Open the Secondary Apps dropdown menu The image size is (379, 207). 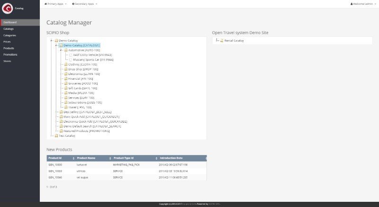coord(85,4)
